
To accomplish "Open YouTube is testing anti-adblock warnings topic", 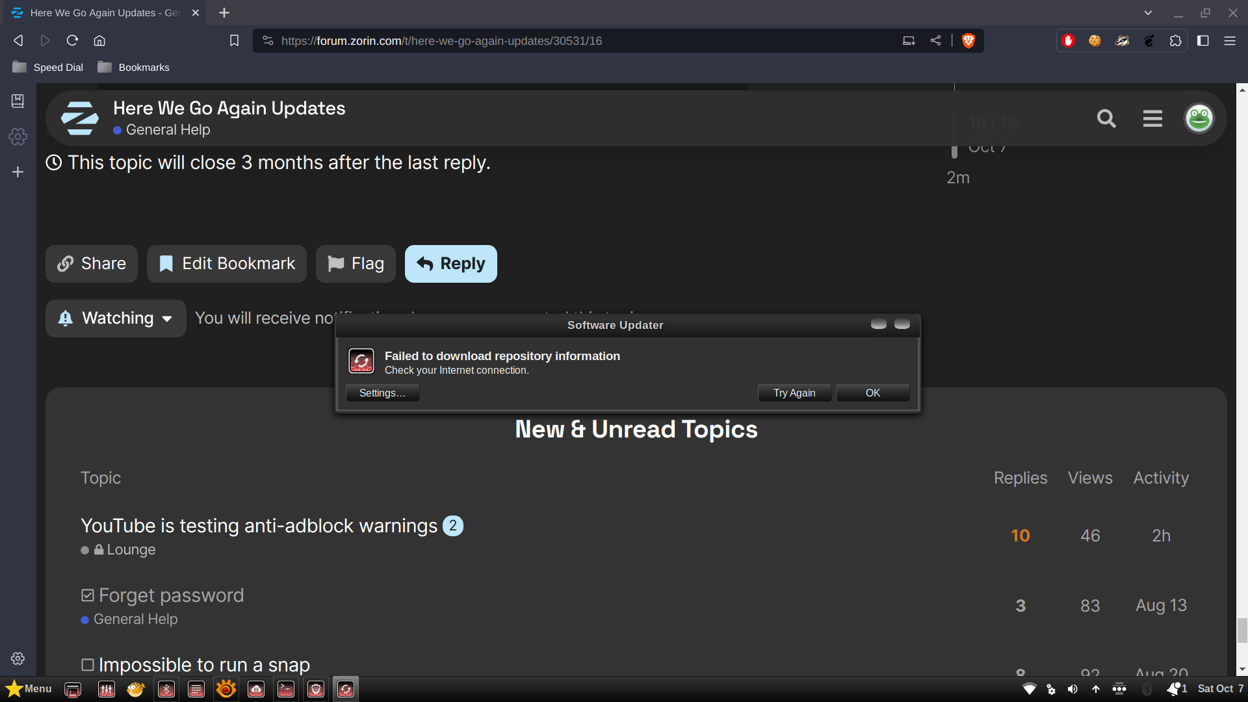I will pyautogui.click(x=259, y=525).
